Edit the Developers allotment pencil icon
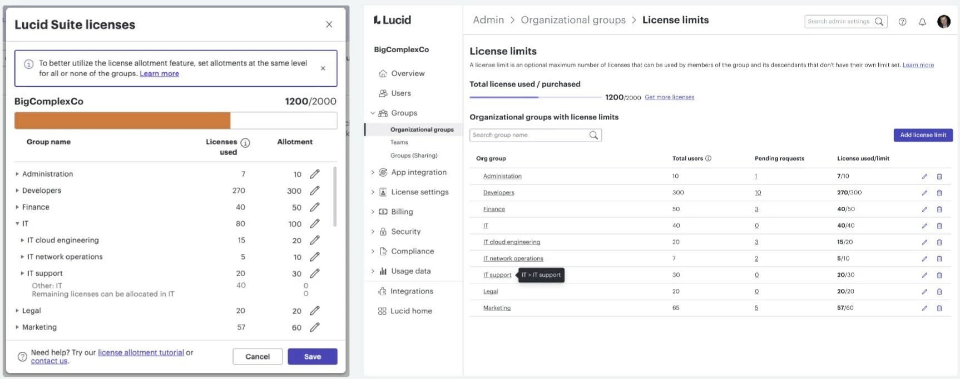 click(x=315, y=191)
